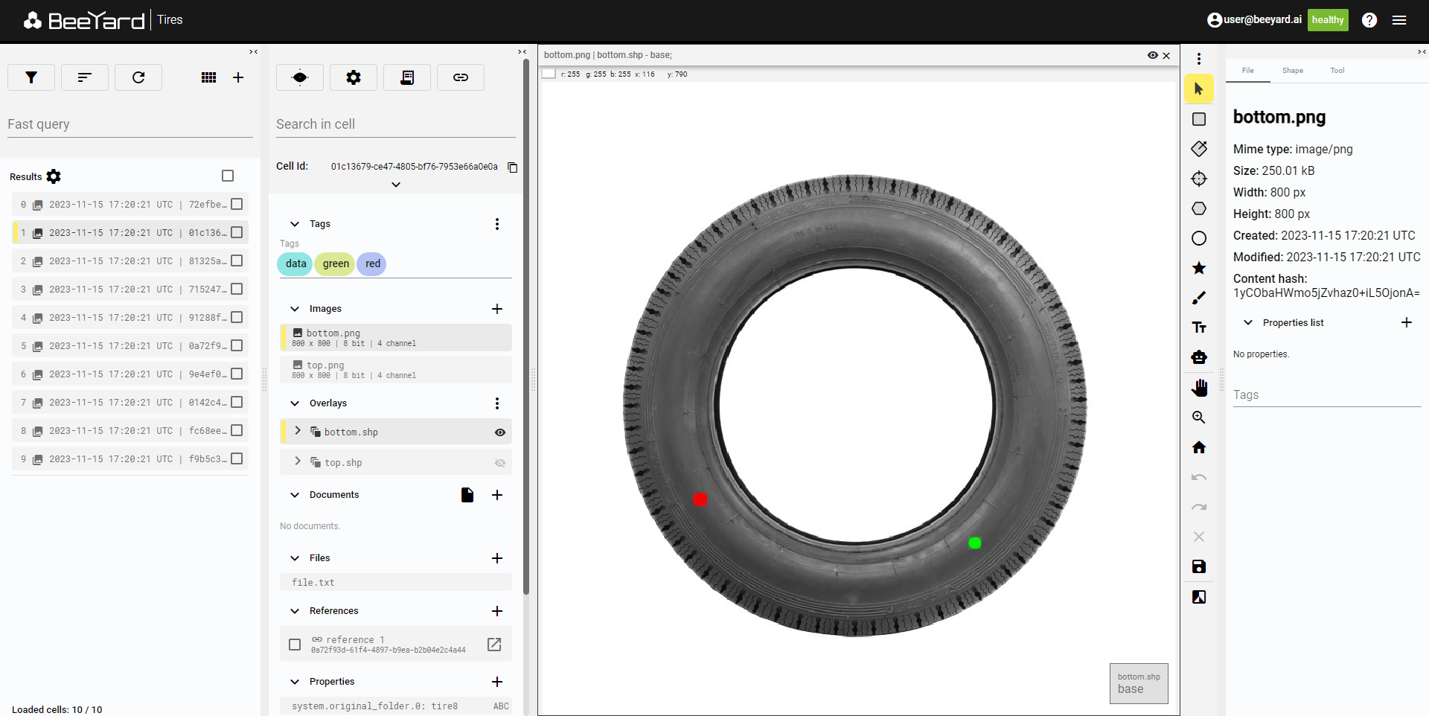Open the file.txt file
The width and height of the screenshot is (1429, 716).
313,583
